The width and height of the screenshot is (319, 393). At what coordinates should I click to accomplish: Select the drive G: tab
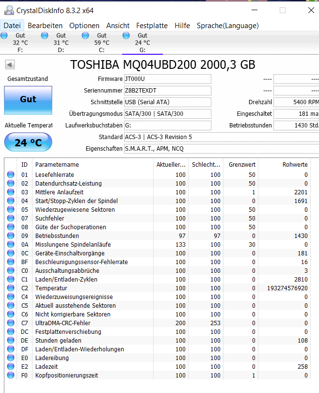click(142, 43)
